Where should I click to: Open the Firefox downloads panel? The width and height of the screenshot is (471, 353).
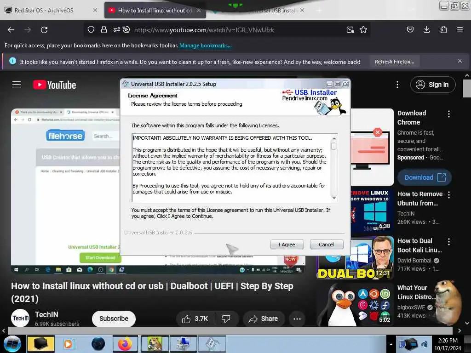pyautogui.click(x=426, y=30)
